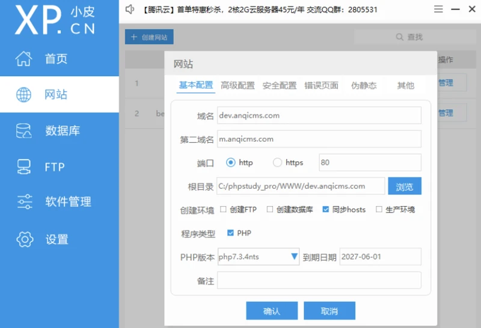The image size is (481, 328).
Task: Click the 浏览 browse button
Action: [x=404, y=186]
